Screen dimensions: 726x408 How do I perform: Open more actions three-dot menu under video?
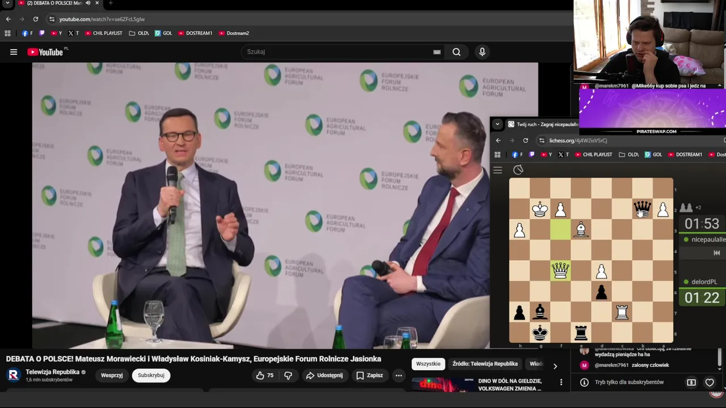tap(399, 375)
